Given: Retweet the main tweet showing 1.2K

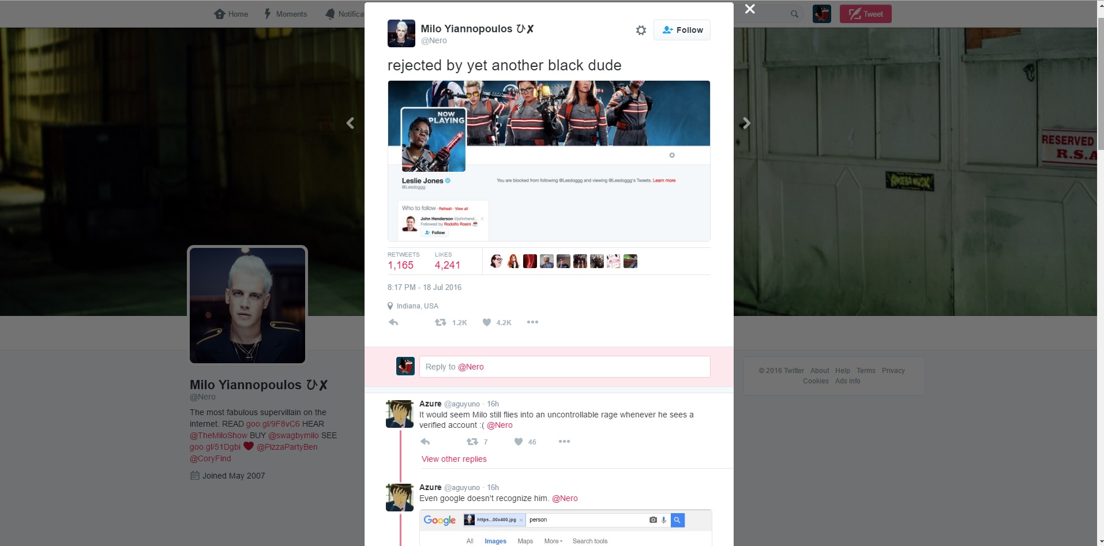Looking at the screenshot, I should coord(441,322).
